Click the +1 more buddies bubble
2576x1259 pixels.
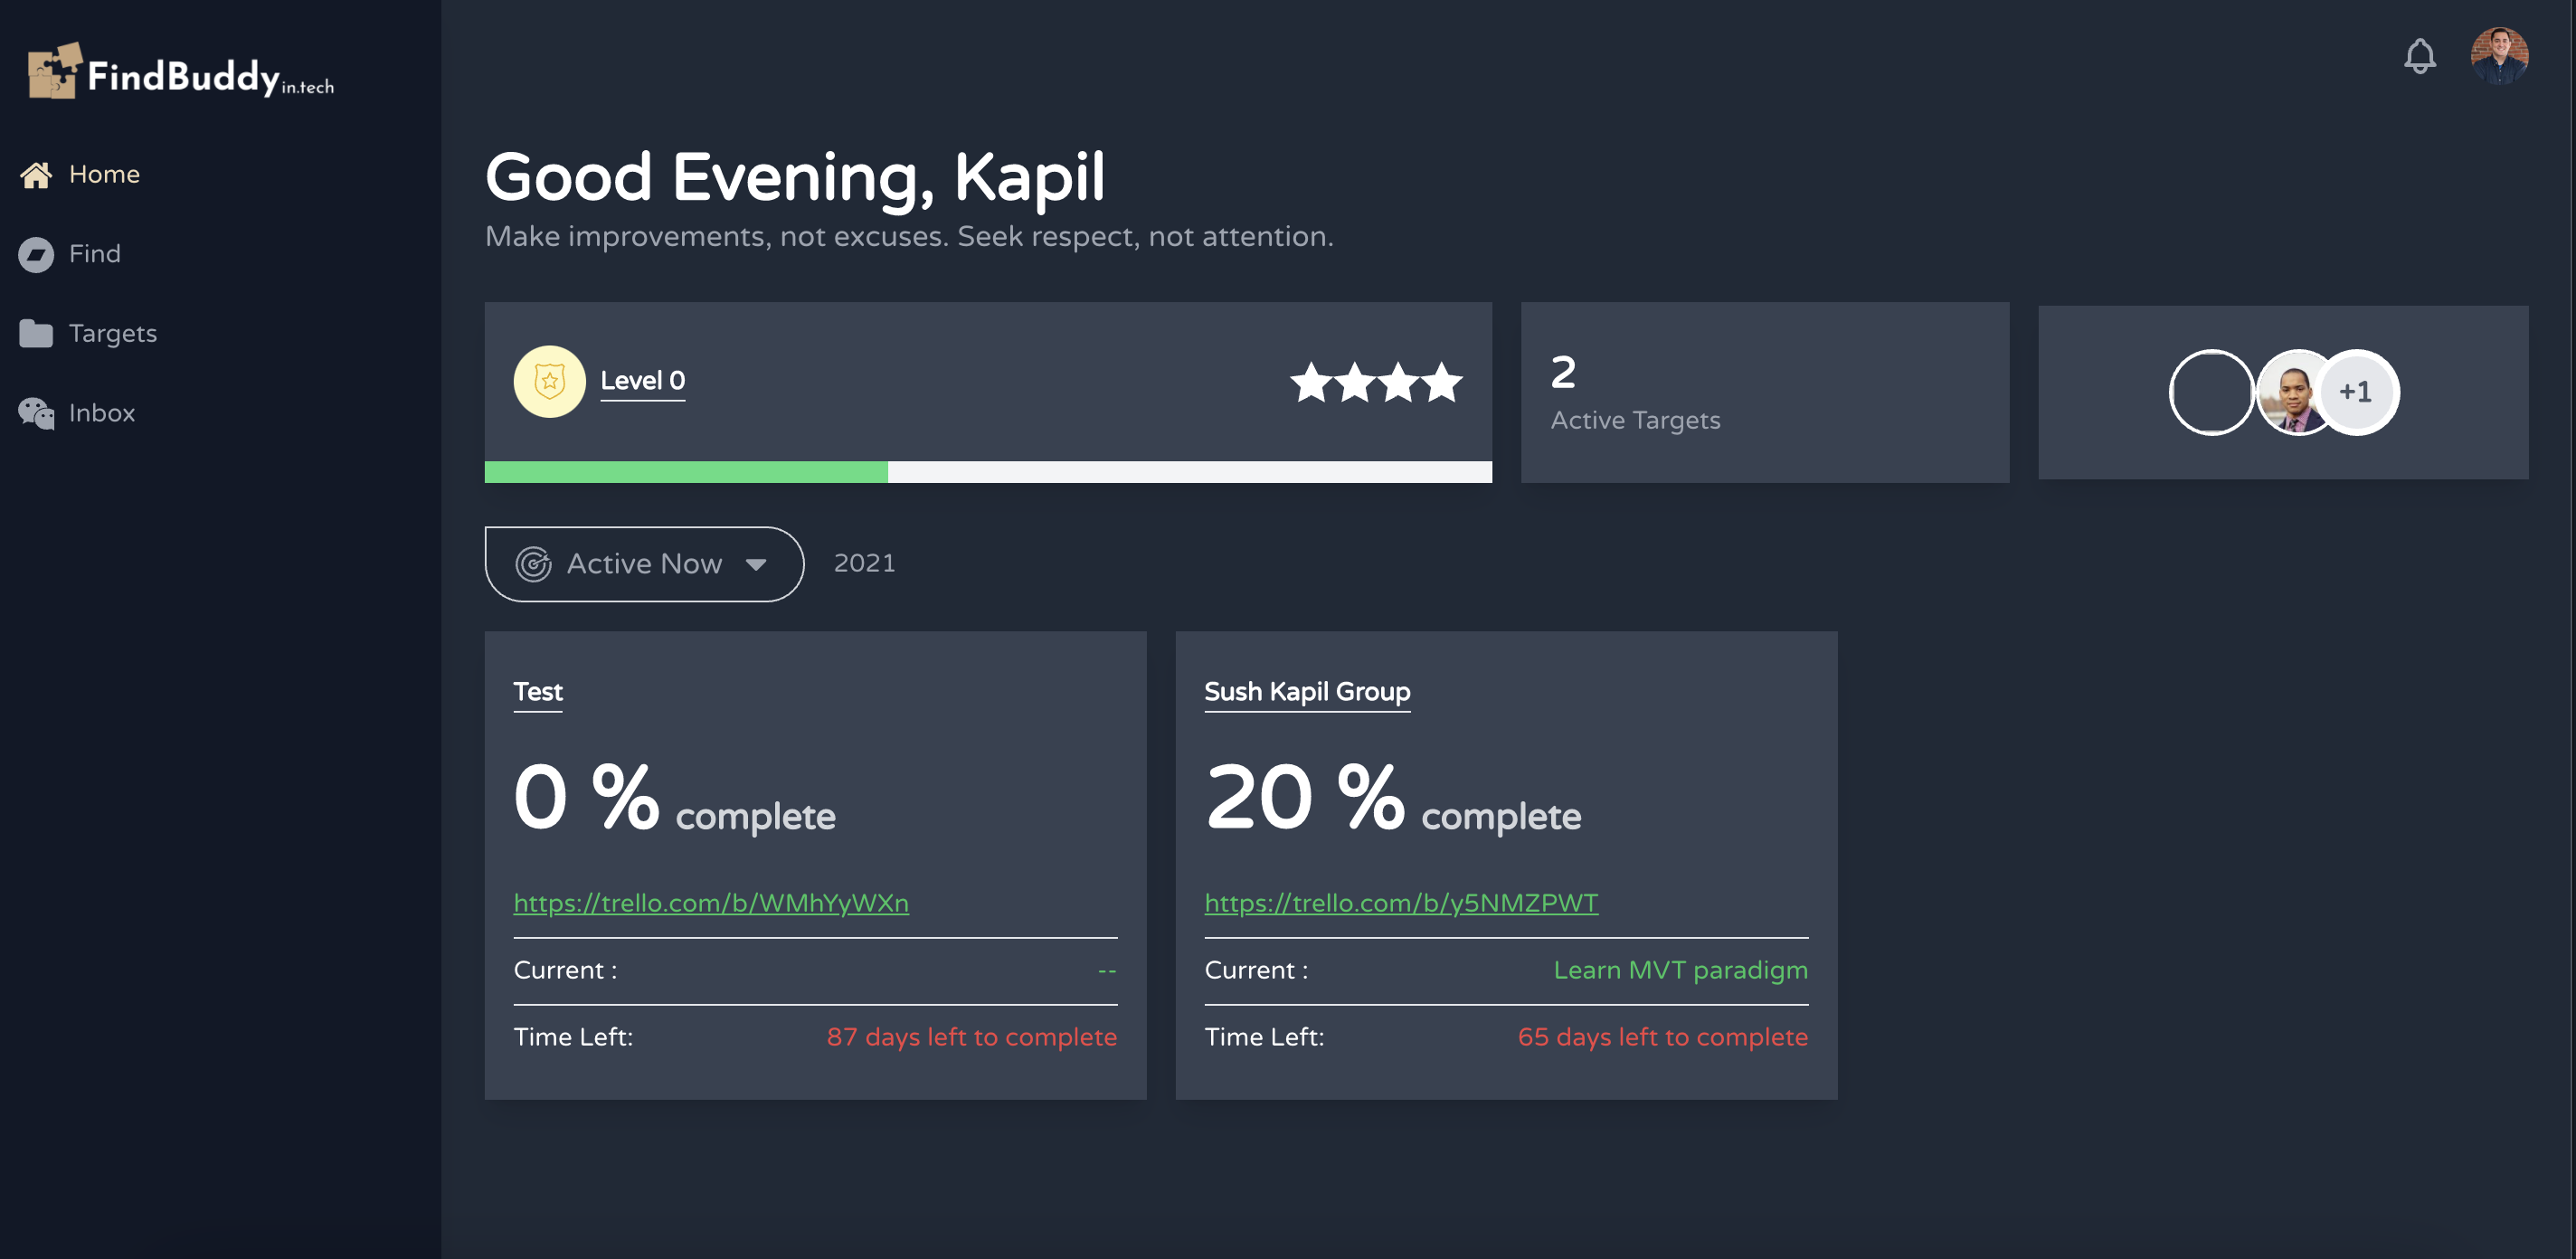pyautogui.click(x=2357, y=392)
